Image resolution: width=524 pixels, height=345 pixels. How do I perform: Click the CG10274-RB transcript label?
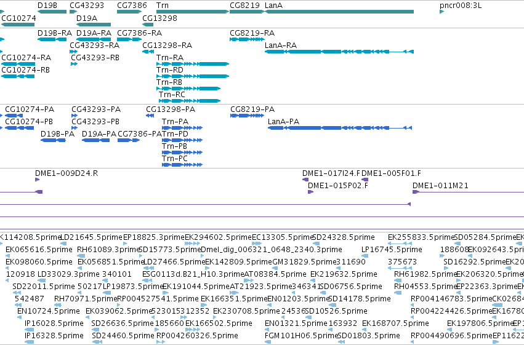click(x=25, y=70)
